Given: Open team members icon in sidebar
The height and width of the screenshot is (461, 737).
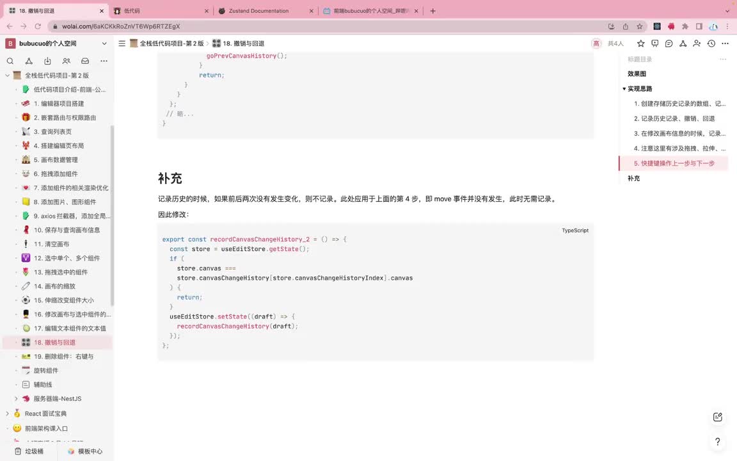Looking at the screenshot, I should coord(67,61).
